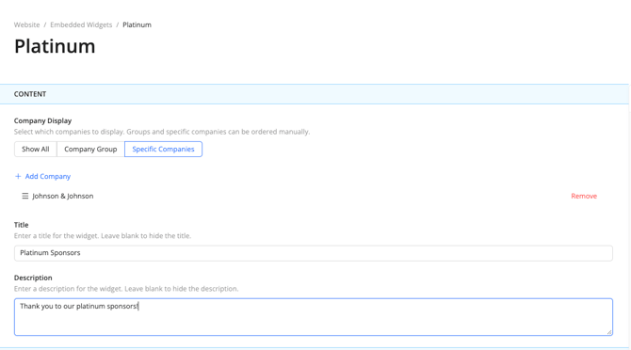Click the Platinum breadcrumb text

[137, 24]
